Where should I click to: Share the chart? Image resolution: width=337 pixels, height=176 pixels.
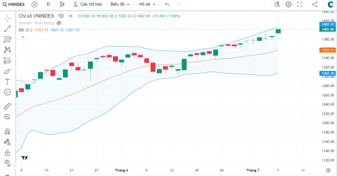(315, 4)
